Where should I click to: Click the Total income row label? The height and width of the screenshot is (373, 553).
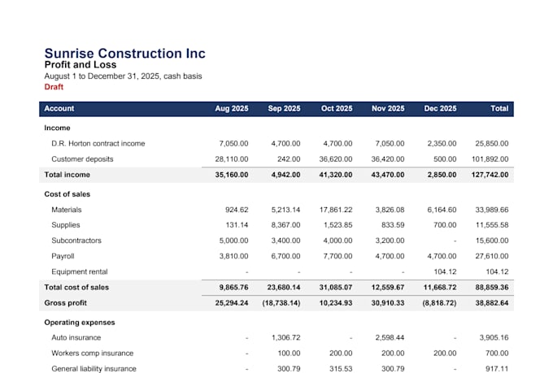pyautogui.click(x=67, y=175)
